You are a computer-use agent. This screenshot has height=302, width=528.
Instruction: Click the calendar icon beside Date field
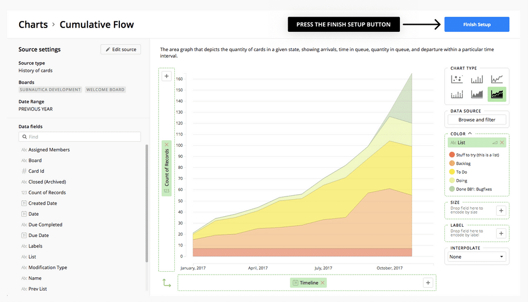pyautogui.click(x=24, y=214)
